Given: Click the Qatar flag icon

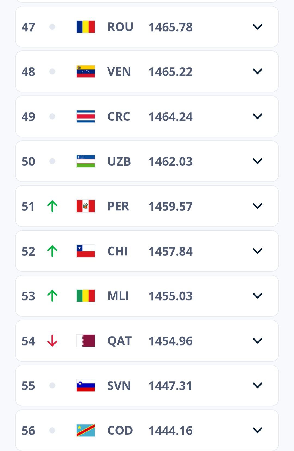Looking at the screenshot, I should (x=86, y=341).
